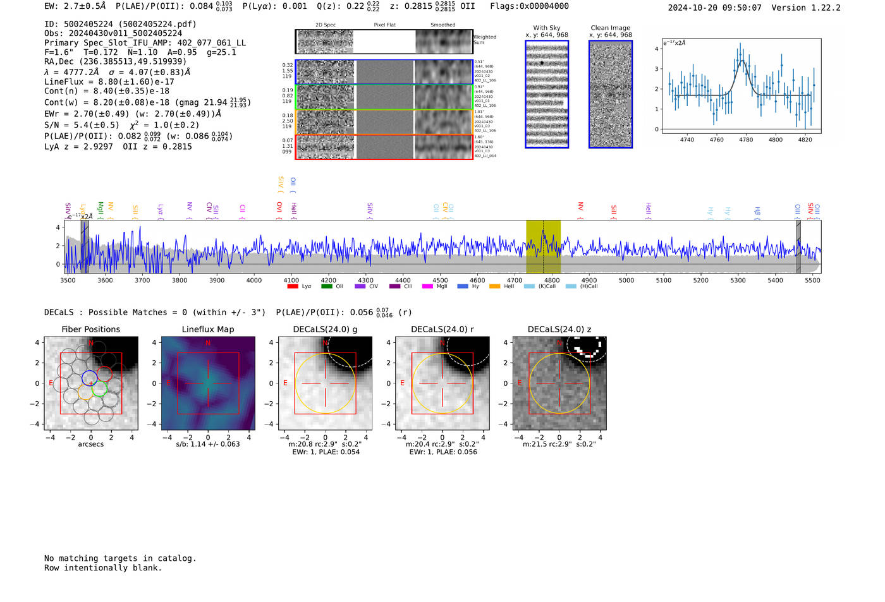Screen dimensions: 885x602
Task: Click 'No matching targets in catalog.' text
Action: click(120, 558)
